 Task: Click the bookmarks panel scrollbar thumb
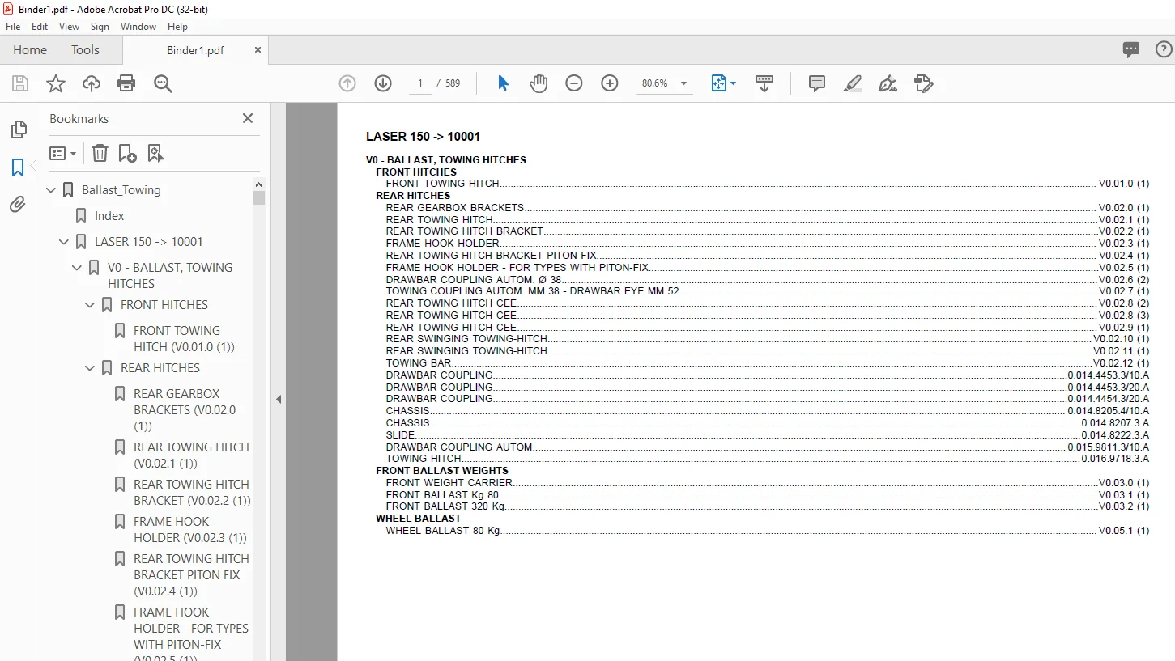[x=258, y=198]
